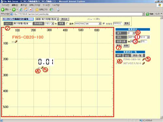Click the 0.01 digital value display on canvas
The width and height of the screenshot is (163, 122).
(x=46, y=62)
